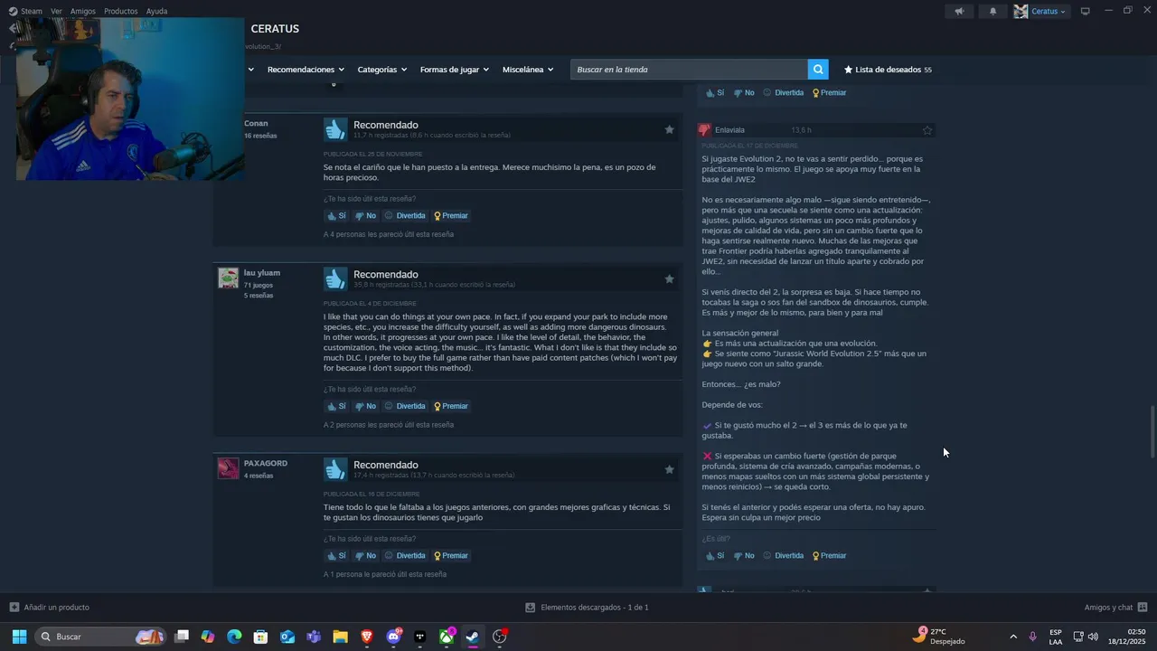Focus the Buscar en la tienda field
1157x651 pixels.
[689, 70]
